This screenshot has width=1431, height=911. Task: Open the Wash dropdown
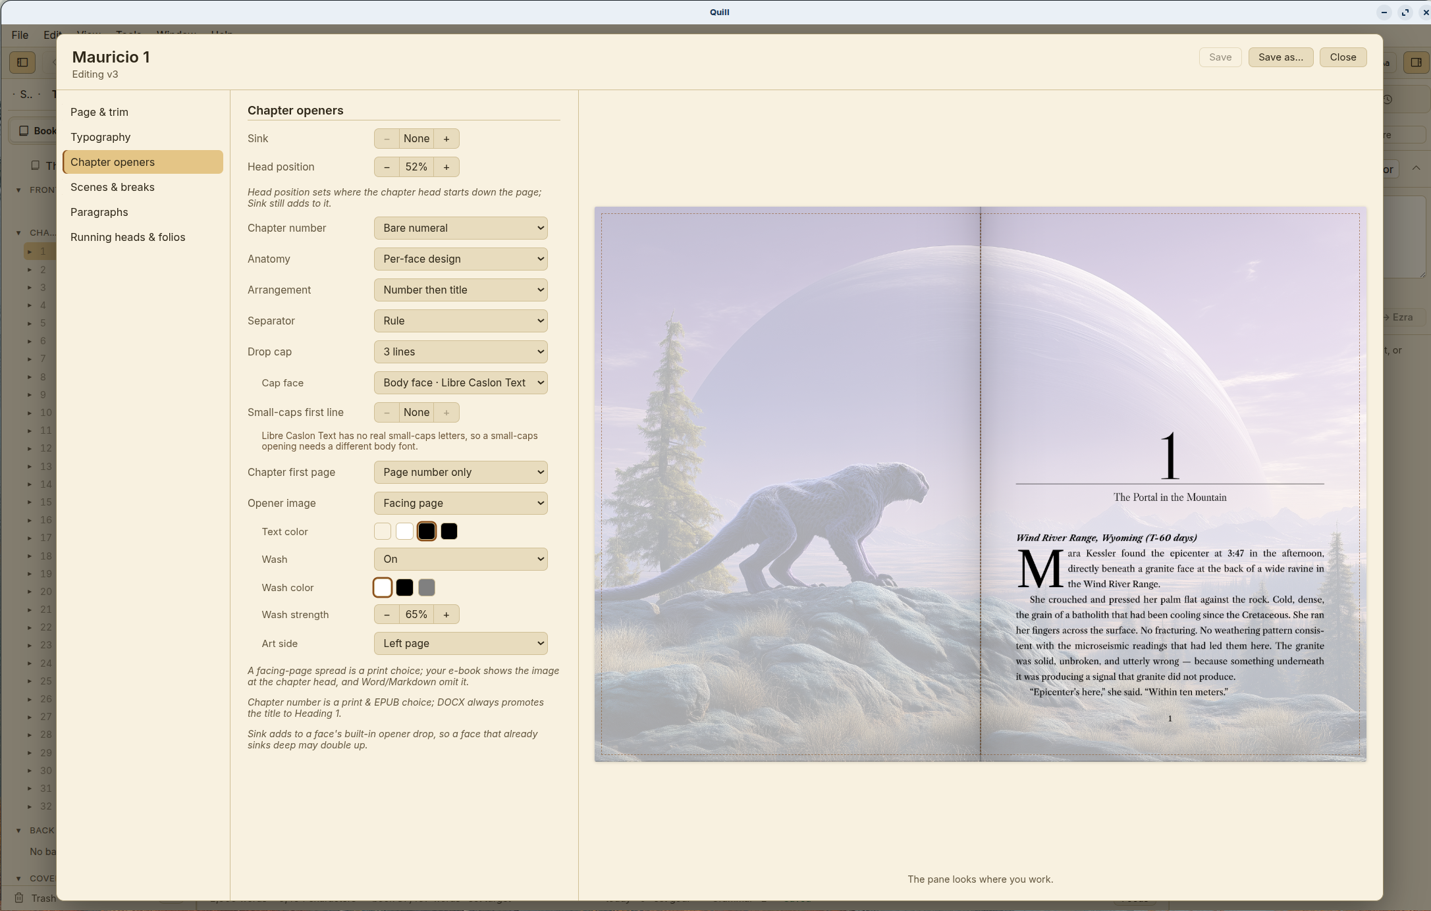coord(461,560)
